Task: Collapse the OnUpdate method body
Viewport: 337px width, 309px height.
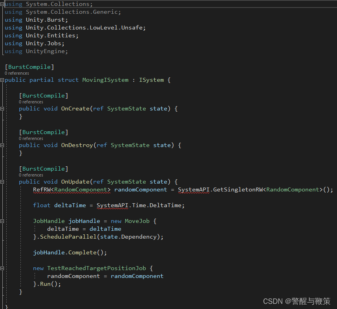Action: pyautogui.click(x=2, y=182)
